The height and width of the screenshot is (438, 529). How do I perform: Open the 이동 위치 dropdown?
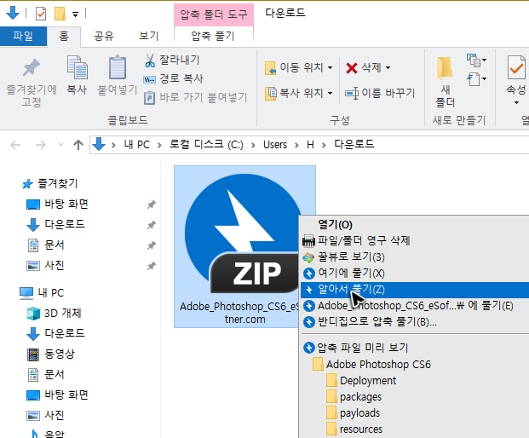tap(299, 67)
